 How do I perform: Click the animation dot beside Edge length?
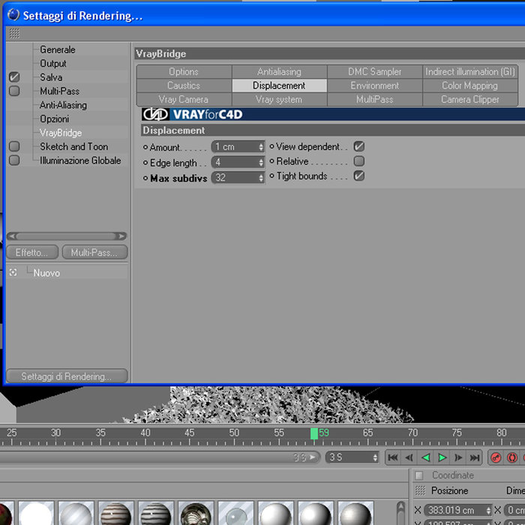tap(145, 163)
